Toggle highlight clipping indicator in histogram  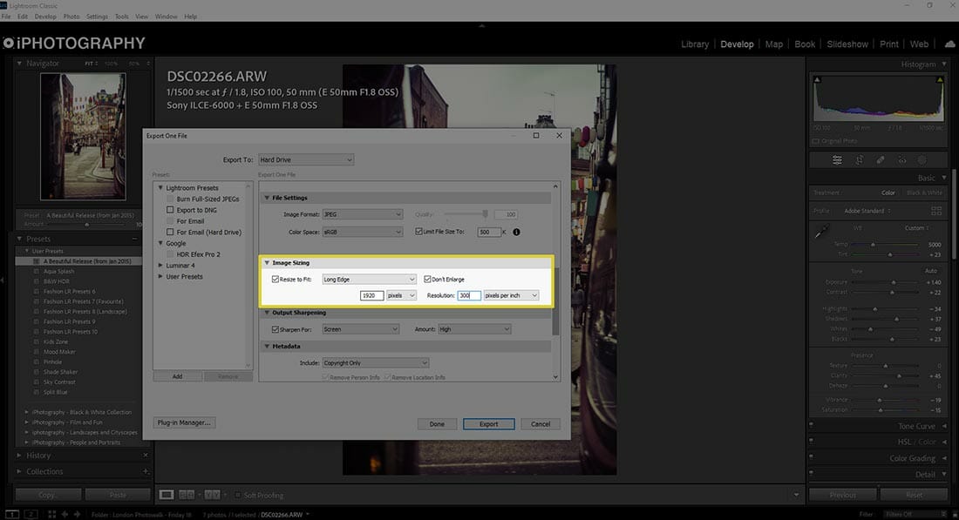coord(940,79)
